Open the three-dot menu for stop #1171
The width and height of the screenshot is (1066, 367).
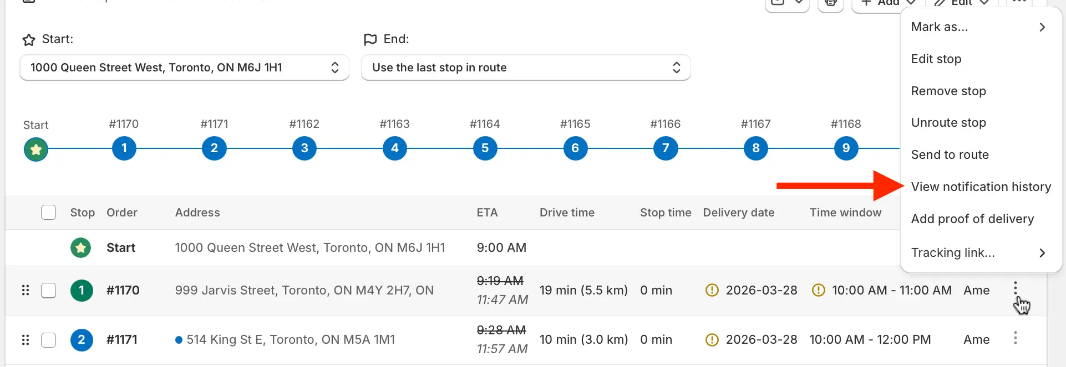[x=1015, y=338]
